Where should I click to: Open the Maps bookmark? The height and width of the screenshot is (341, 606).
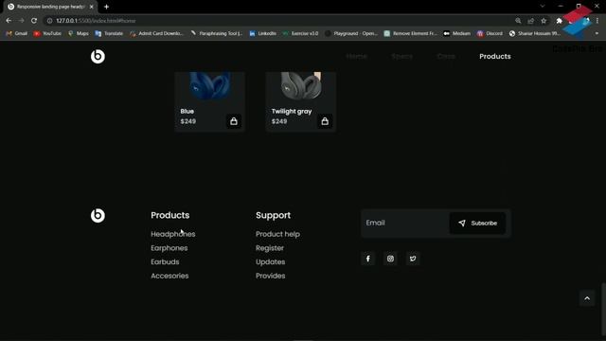78,34
